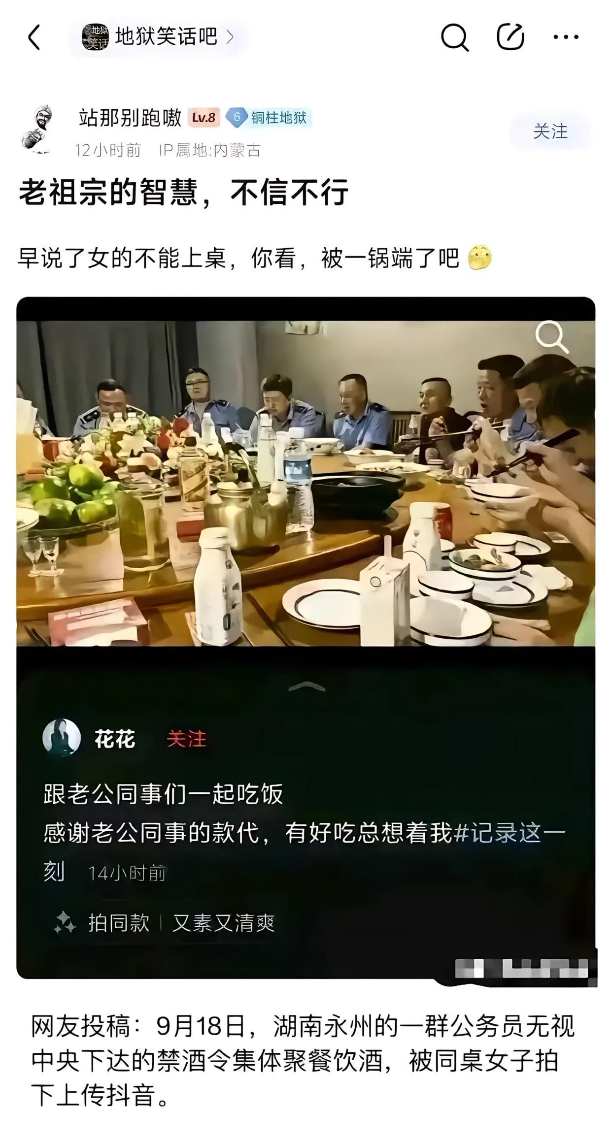Viewport: 612px width, 1142px height.
Task: Tap the sparkle 拍同款 icon
Action: (65, 923)
